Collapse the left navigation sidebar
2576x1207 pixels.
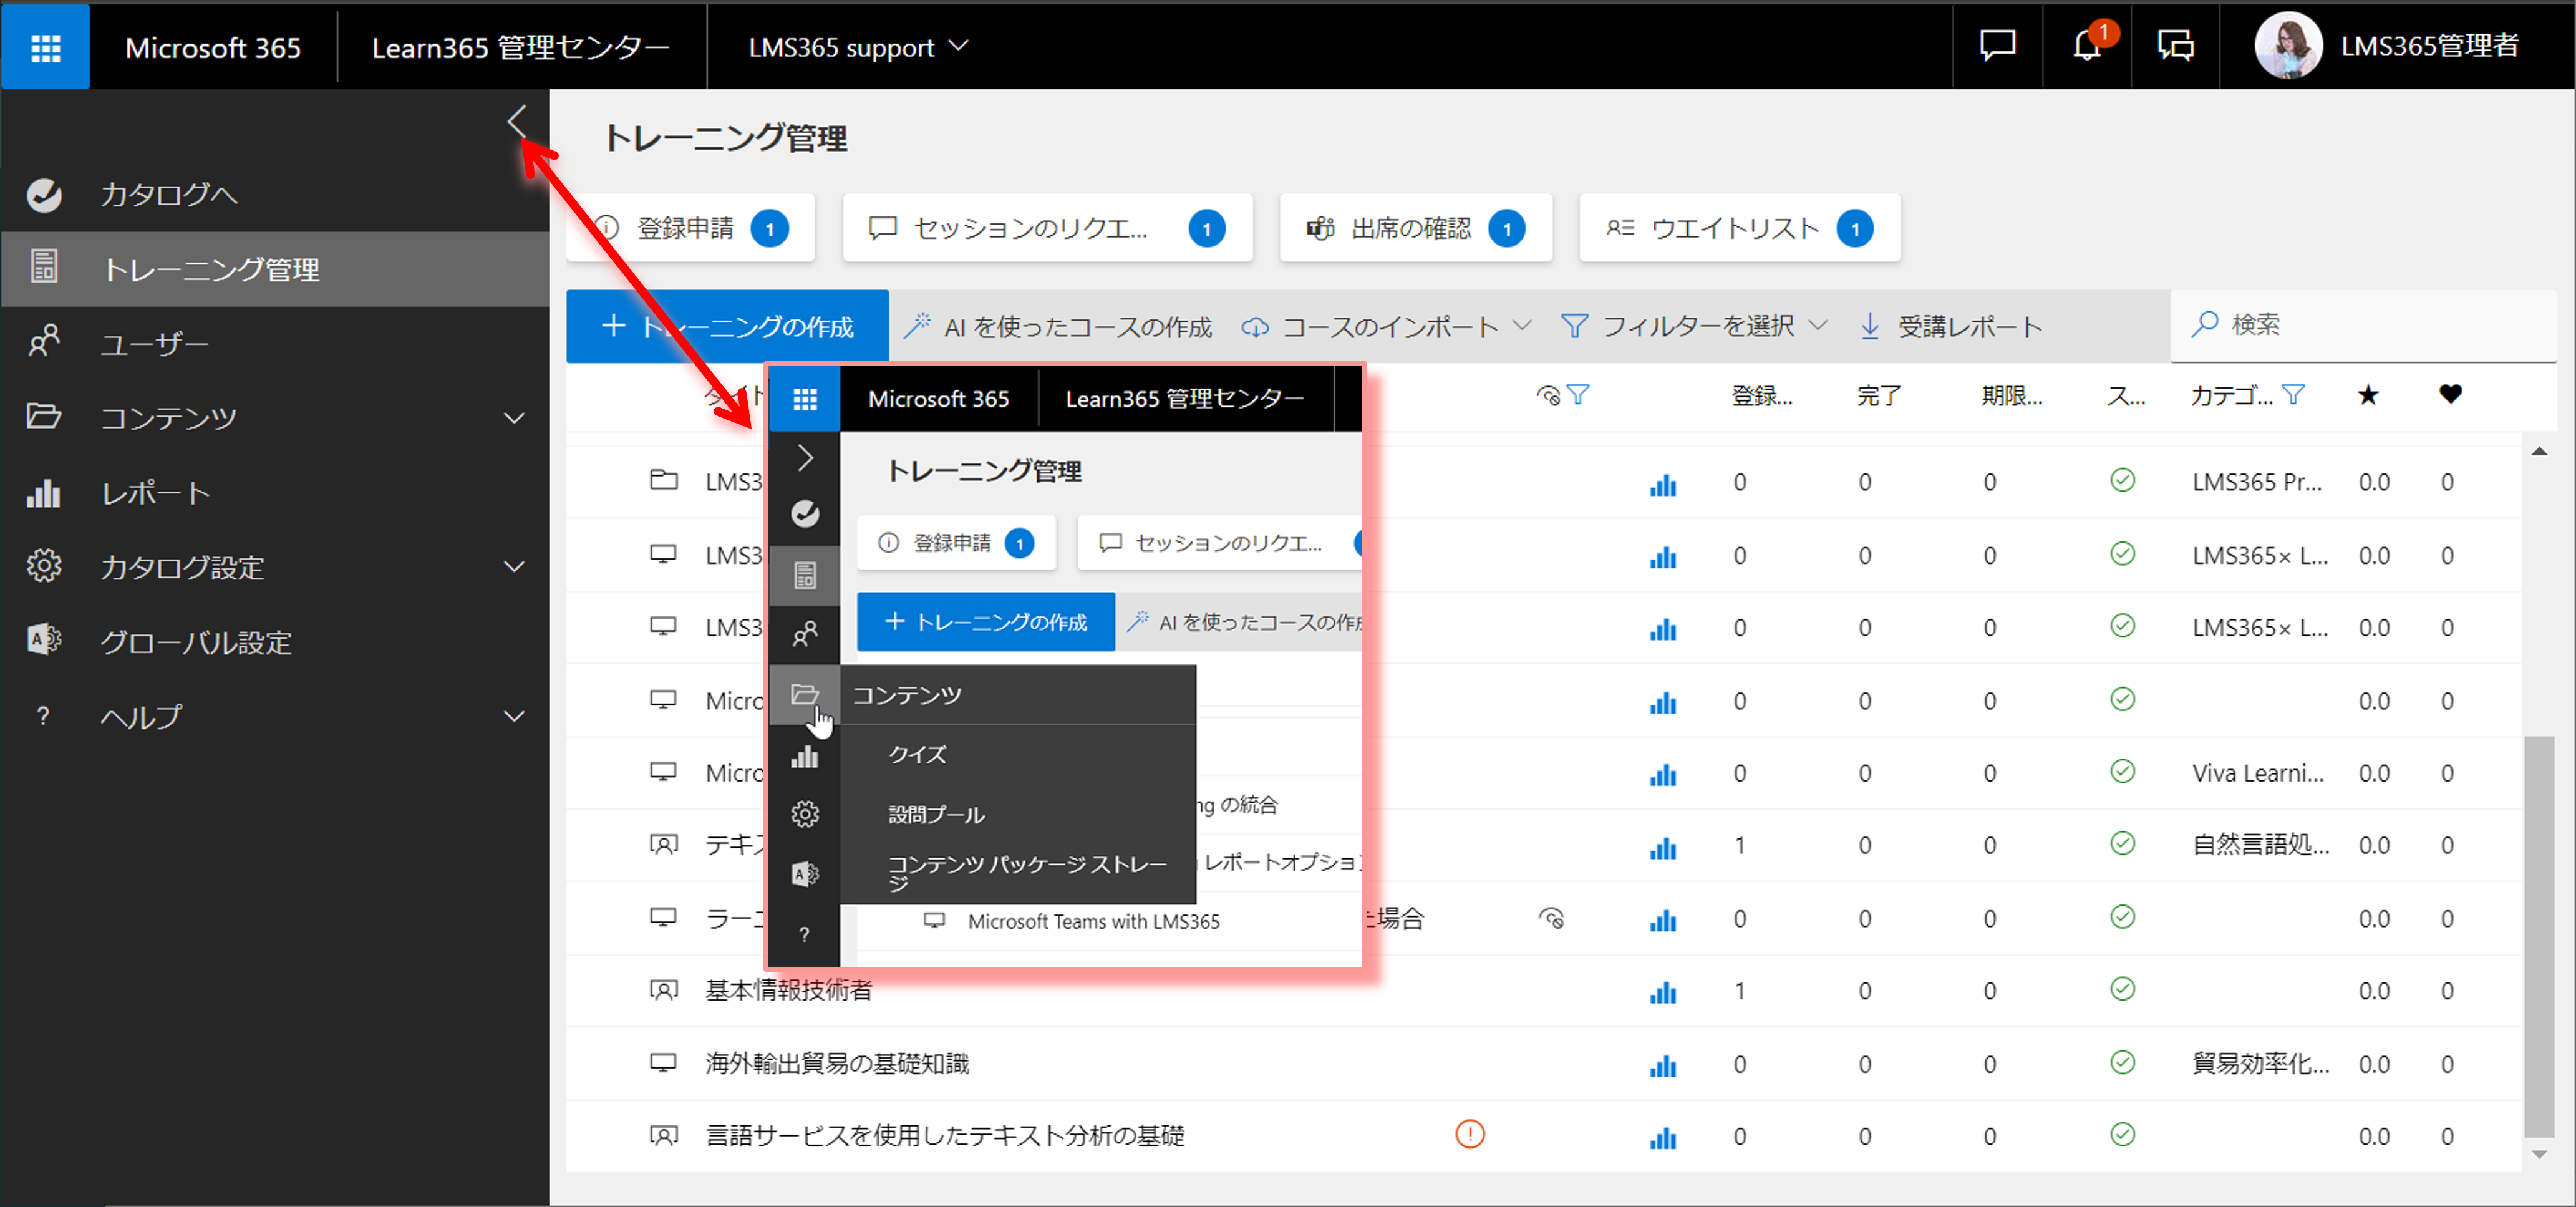tap(516, 122)
